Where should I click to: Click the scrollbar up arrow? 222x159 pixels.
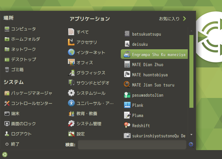click(x=191, y=31)
